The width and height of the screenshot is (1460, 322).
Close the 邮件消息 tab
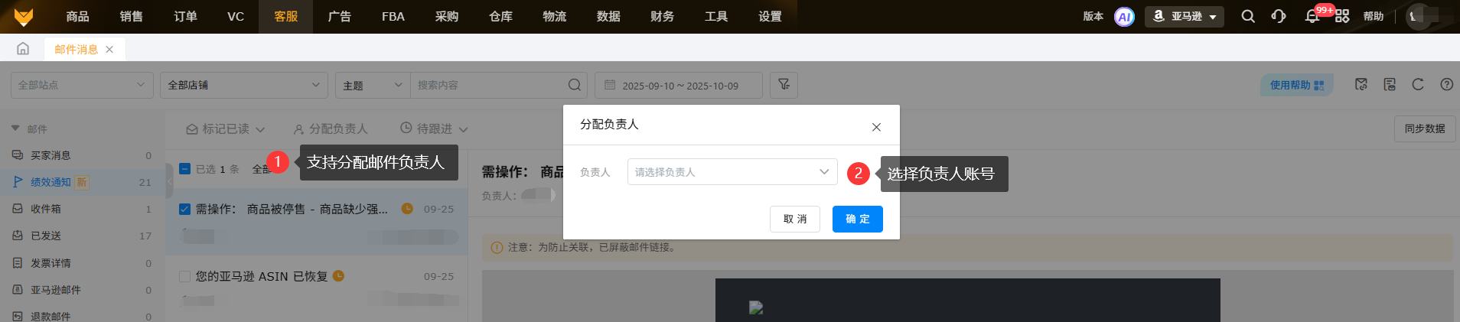click(x=109, y=49)
